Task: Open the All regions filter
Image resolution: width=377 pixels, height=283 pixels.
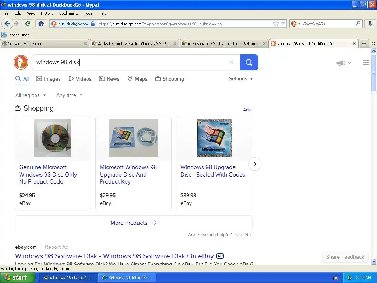Action: (31, 95)
